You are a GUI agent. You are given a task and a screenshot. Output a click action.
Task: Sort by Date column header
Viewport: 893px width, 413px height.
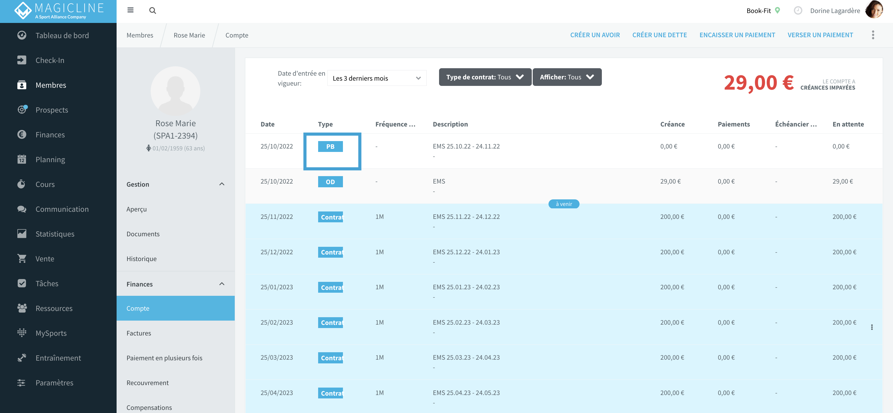267,124
